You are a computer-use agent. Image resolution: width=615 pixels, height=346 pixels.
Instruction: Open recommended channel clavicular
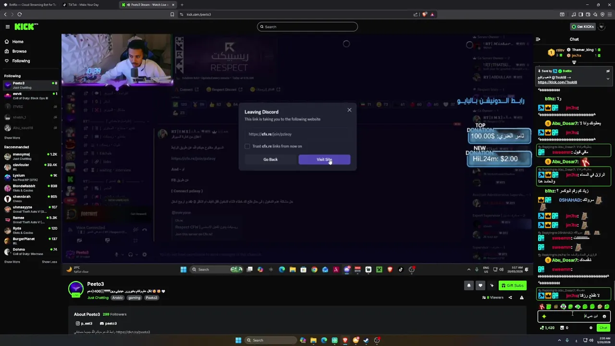31,167
